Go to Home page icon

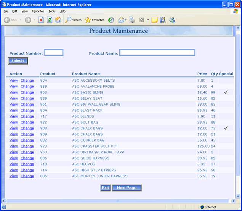pyautogui.click(x=58, y=20)
